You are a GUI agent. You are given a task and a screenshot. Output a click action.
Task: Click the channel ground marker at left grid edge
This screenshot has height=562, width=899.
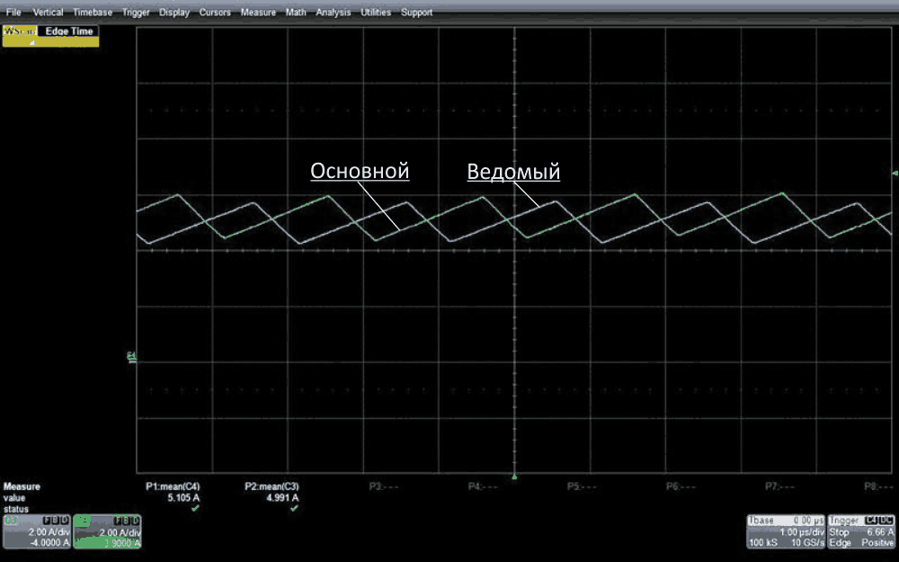click(132, 357)
